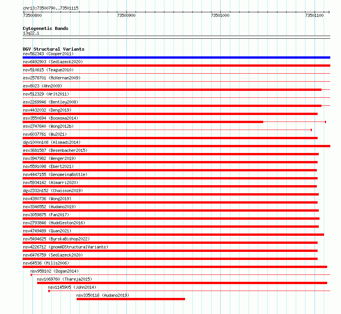
Task: Click chr13:73500790..73501115 coordinates text
Action: click(51, 8)
